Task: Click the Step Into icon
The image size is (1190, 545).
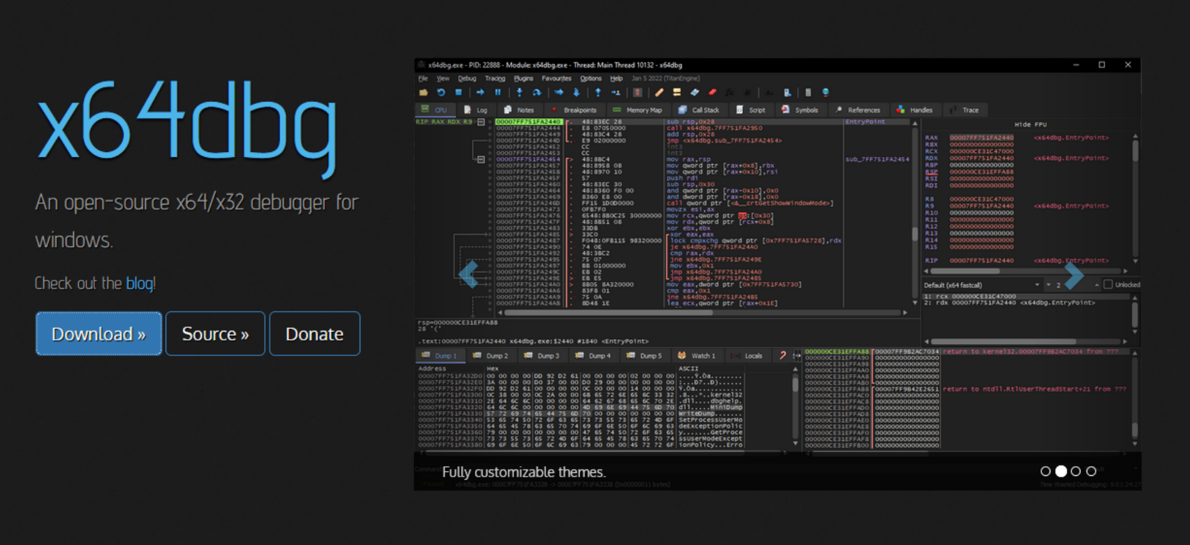Action: click(x=520, y=92)
